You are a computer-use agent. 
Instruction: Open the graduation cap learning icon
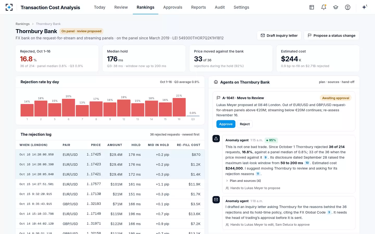tap(336, 7)
